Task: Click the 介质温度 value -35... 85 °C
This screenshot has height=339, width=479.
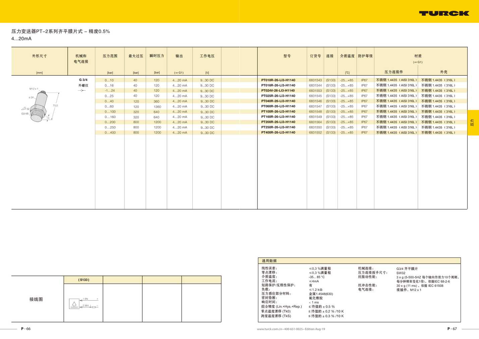Action: point(317,277)
